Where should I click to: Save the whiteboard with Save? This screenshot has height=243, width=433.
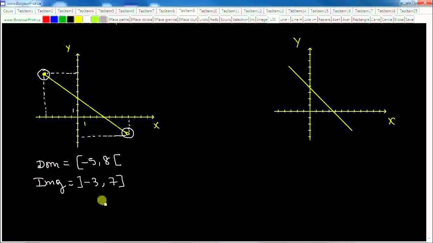410,20
